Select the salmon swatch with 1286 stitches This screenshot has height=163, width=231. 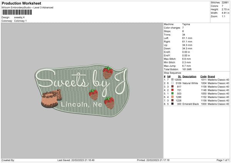click(172, 97)
